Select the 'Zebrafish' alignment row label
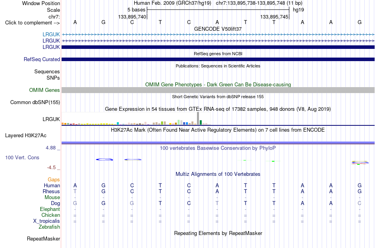 [49, 227]
